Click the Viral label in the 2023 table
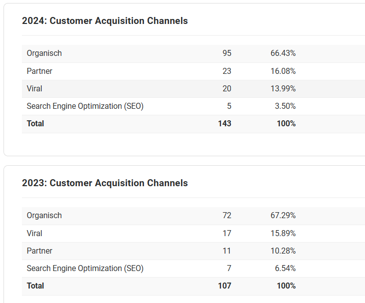The width and height of the screenshot is (365, 303). (x=34, y=234)
